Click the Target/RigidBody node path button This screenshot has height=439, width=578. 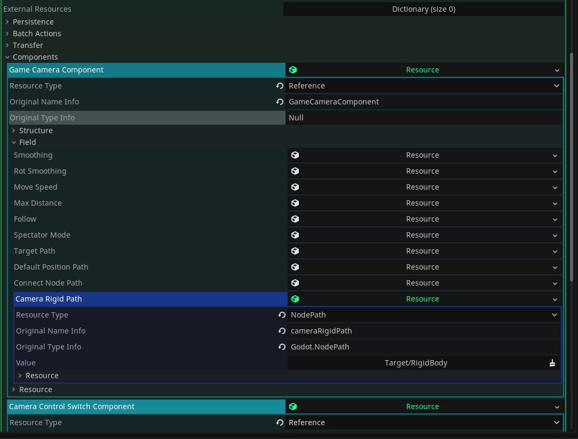point(416,363)
